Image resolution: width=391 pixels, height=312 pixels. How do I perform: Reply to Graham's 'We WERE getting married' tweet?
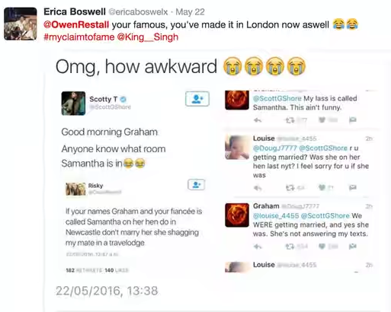pos(258,247)
